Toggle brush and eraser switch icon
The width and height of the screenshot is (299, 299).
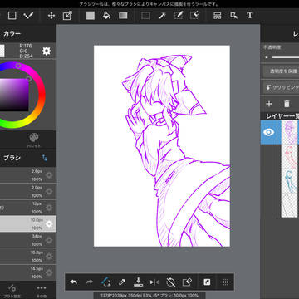[x=105, y=282]
